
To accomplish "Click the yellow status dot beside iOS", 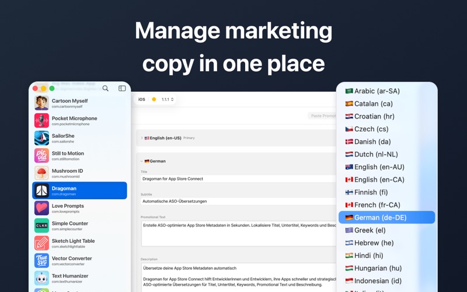I will [154, 99].
